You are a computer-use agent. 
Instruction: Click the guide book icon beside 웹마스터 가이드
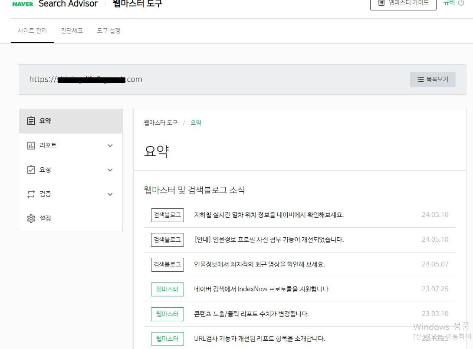click(x=381, y=3)
